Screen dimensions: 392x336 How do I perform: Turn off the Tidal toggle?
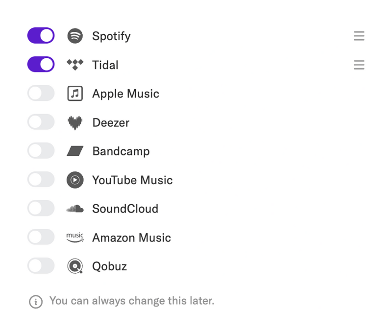pyautogui.click(x=41, y=64)
